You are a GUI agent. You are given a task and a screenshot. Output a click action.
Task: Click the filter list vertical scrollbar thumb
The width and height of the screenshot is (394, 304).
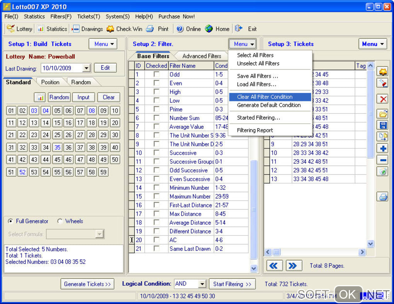254,209
